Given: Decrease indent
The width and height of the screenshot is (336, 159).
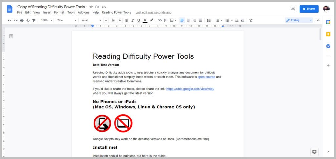Looking at the screenshot, I should tap(237, 20).
